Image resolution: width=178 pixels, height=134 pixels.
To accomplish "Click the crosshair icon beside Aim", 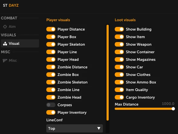I will click(x=5, y=27).
